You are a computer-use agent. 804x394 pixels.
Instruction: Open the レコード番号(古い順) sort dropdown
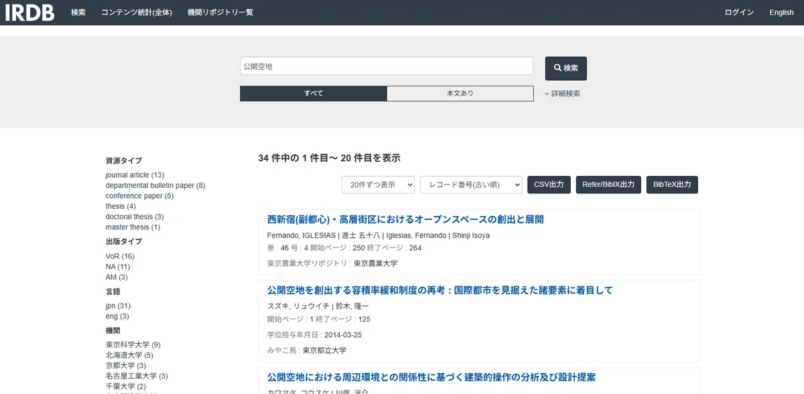471,185
